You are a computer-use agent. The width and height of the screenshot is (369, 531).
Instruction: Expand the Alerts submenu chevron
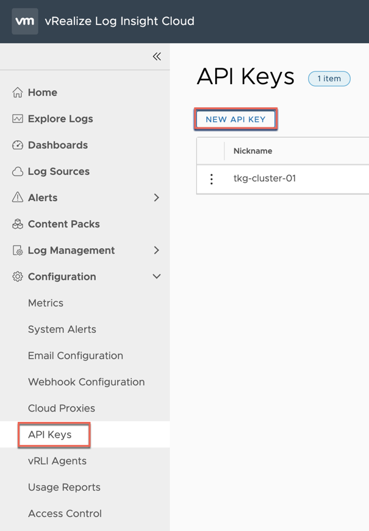156,198
